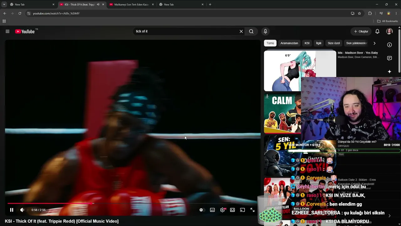This screenshot has width=401, height=226.
Task: Open the tab search dropdown arrow
Action: coord(4,4)
